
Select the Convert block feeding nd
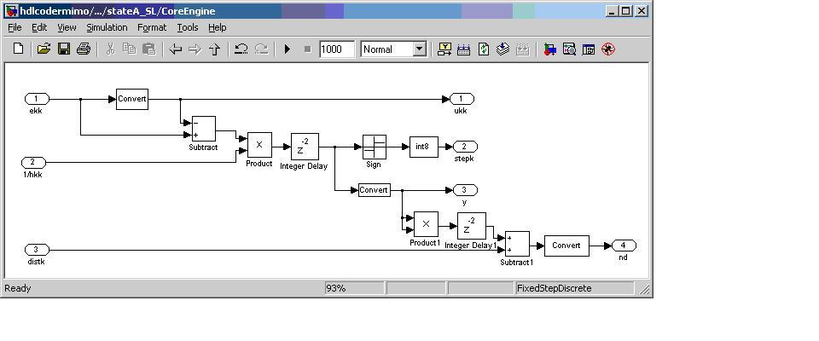(x=566, y=246)
